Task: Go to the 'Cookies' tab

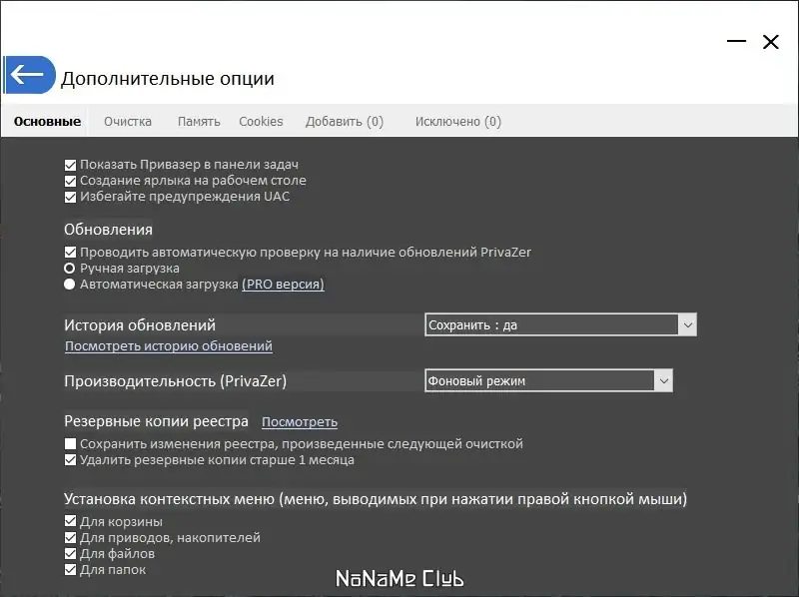Action: (261, 122)
